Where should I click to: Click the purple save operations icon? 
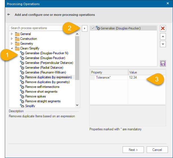[x=163, y=63]
